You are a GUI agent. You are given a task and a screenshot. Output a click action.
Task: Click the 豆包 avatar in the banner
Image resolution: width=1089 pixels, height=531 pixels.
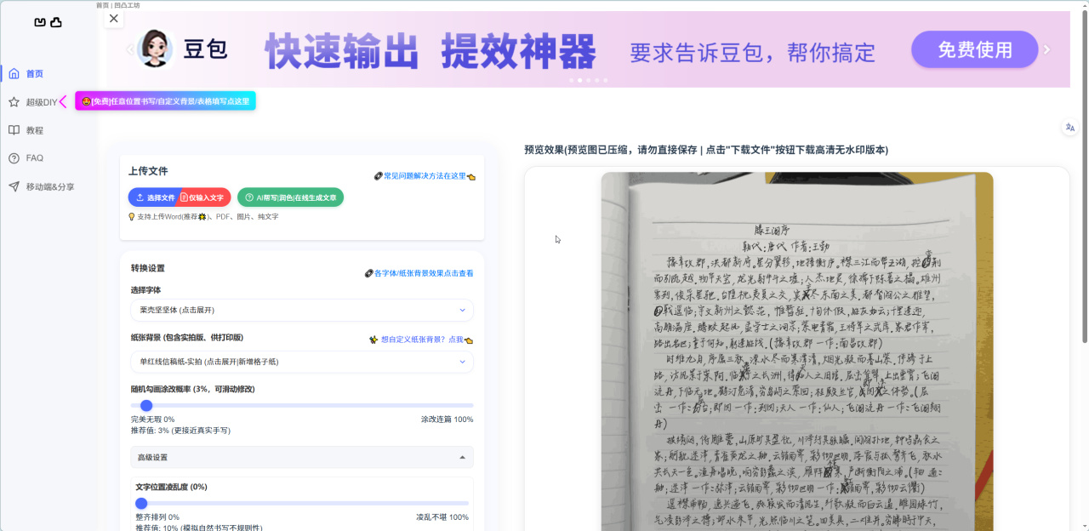156,49
